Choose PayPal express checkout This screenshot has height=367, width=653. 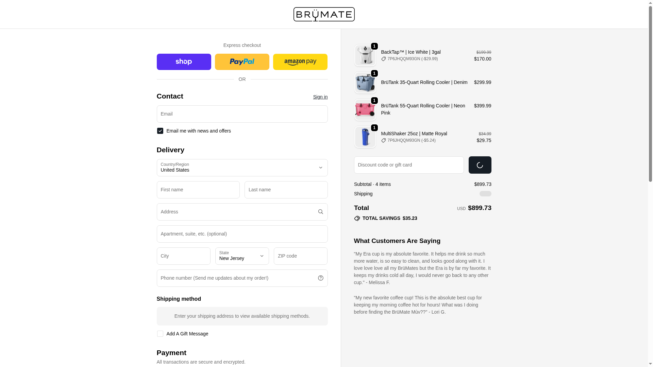(242, 62)
